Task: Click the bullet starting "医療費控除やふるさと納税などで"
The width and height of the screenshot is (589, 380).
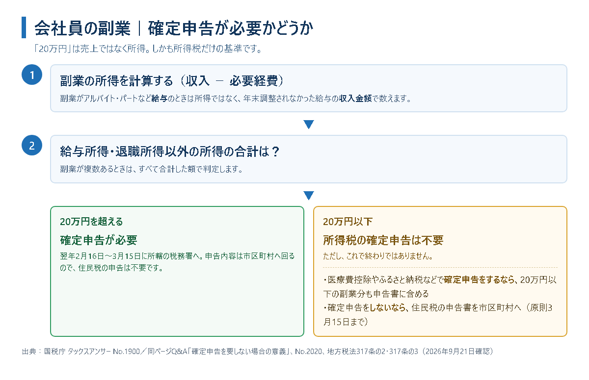Action: (x=440, y=287)
